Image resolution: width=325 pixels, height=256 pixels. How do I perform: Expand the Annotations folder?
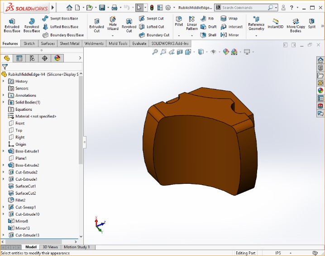pos(3,95)
